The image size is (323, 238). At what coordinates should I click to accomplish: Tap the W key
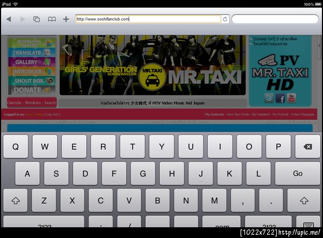coord(45,147)
